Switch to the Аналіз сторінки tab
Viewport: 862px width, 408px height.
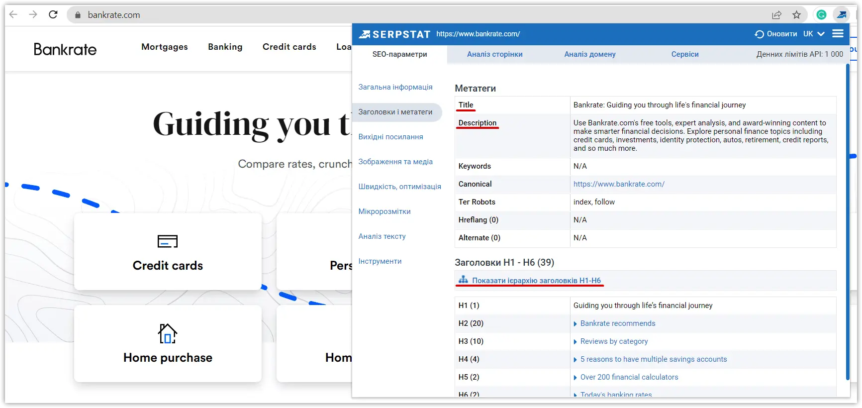(x=494, y=54)
